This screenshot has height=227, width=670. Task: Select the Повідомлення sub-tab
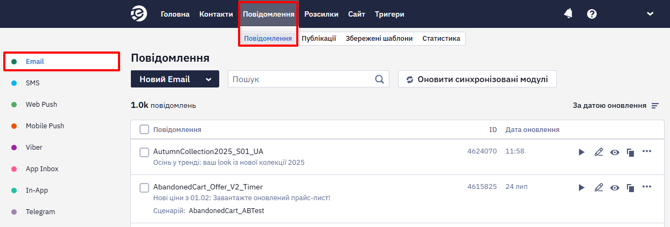(x=268, y=39)
